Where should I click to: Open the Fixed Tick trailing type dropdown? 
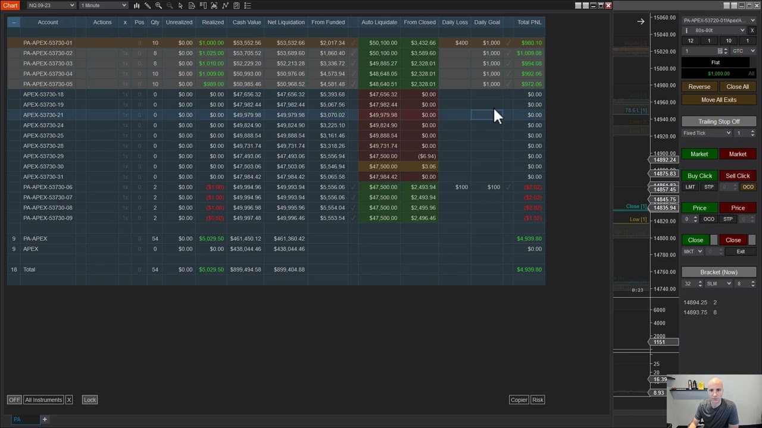coord(707,133)
